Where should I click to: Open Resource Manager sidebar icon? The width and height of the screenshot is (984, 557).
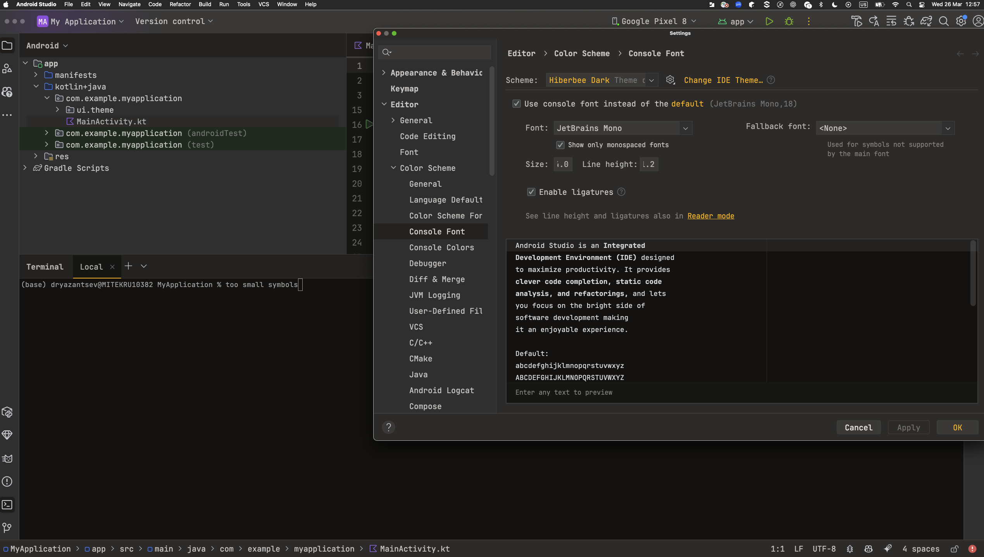point(7,69)
